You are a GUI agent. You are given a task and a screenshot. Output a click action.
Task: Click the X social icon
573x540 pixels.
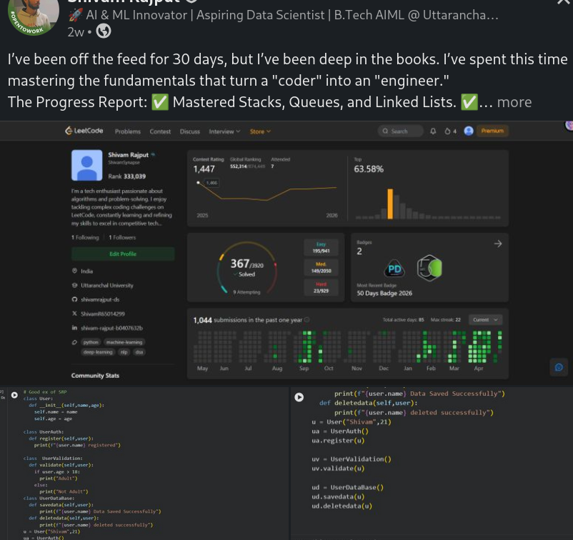click(74, 314)
